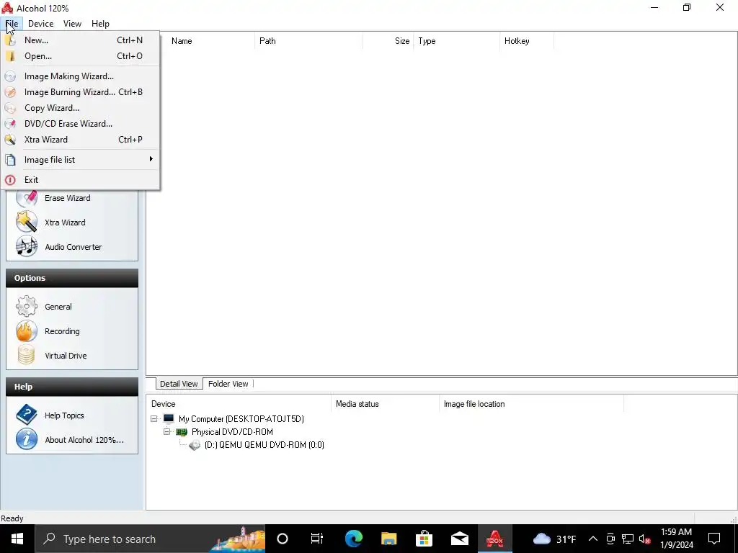Click the taskbar search box
The image size is (738, 553).
tap(150, 539)
